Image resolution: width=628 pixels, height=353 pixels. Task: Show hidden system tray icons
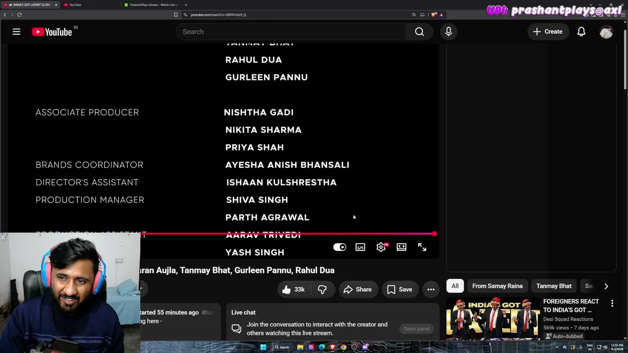(x=557, y=347)
